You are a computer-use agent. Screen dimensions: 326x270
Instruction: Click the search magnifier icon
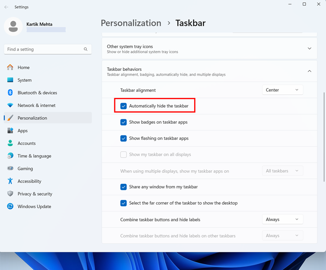[x=85, y=49]
